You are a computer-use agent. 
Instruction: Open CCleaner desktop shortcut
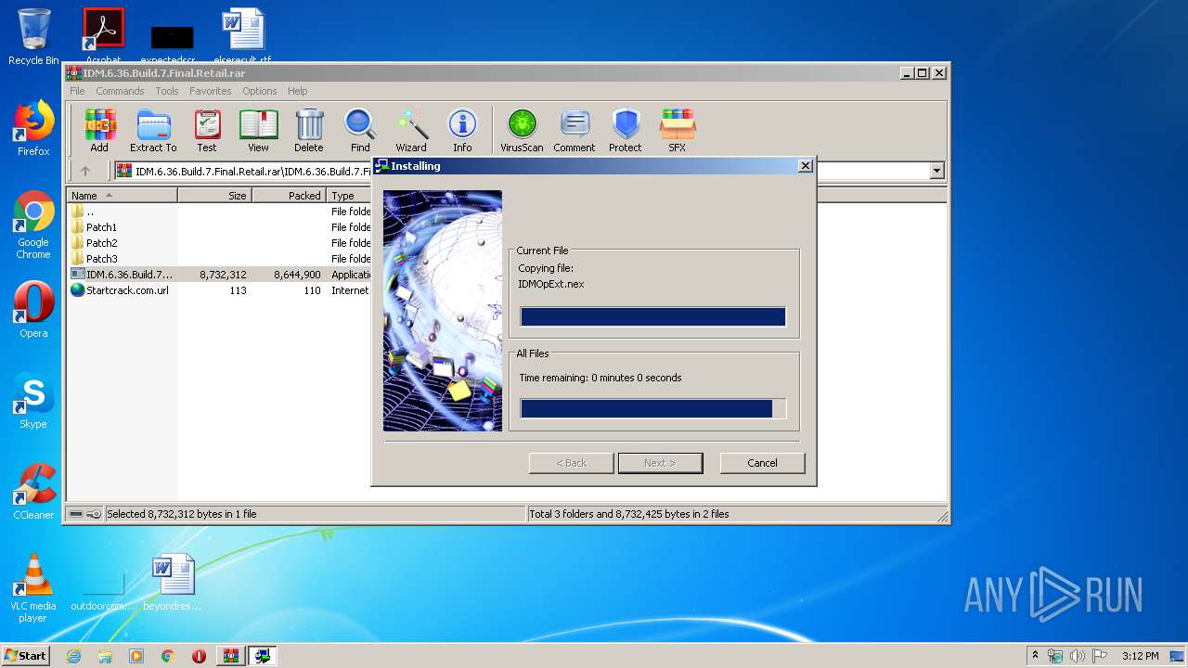point(33,492)
